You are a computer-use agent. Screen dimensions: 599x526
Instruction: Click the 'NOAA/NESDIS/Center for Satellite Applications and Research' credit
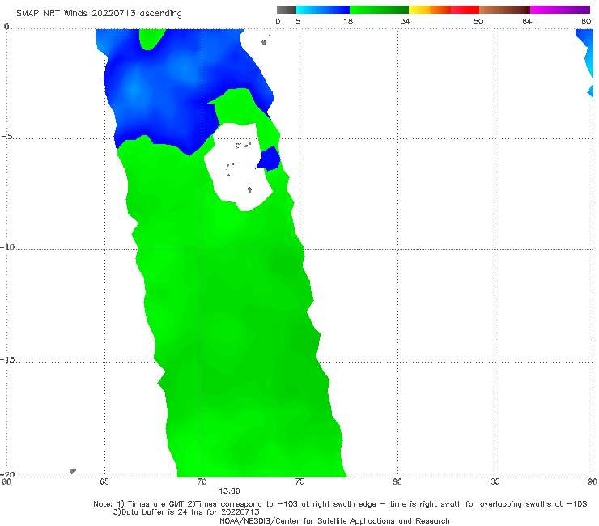(x=334, y=520)
